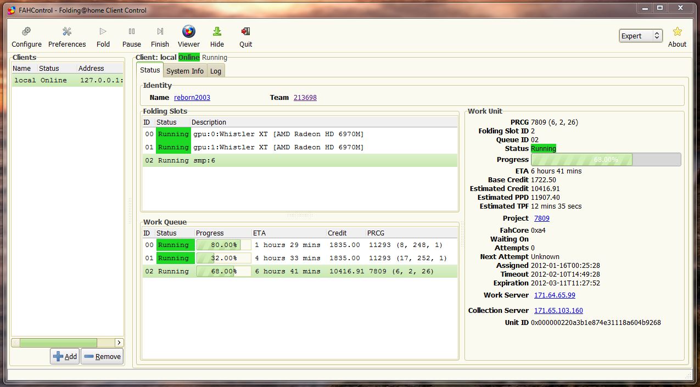The height and width of the screenshot is (387, 700).
Task: Select folding slot 02 smp:6 row
Action: (x=300, y=160)
